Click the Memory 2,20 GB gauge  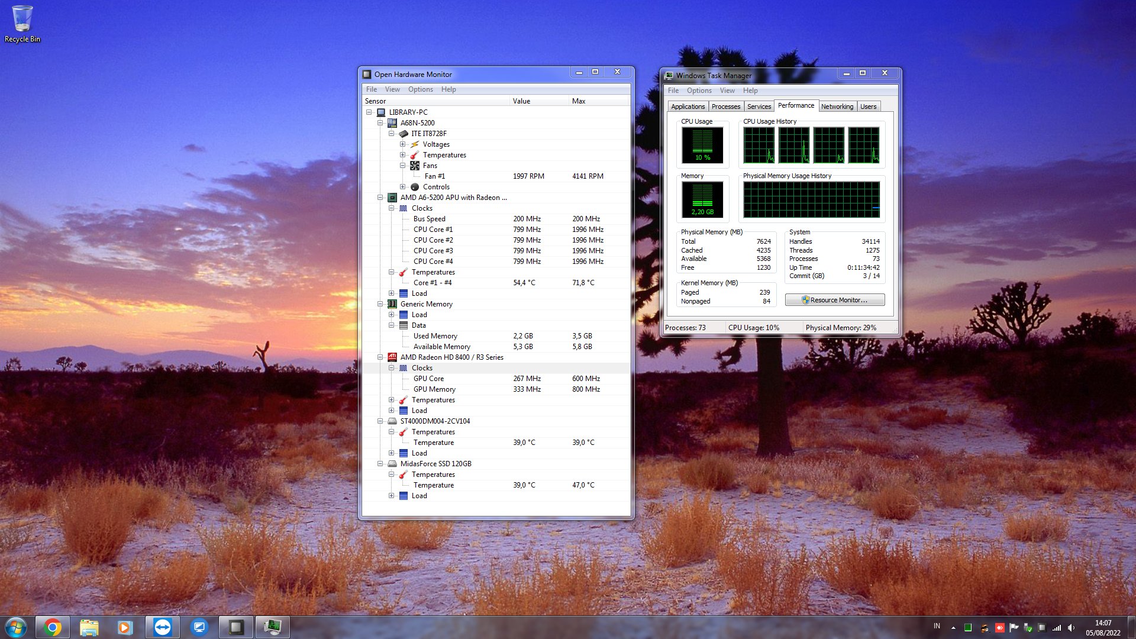point(702,199)
